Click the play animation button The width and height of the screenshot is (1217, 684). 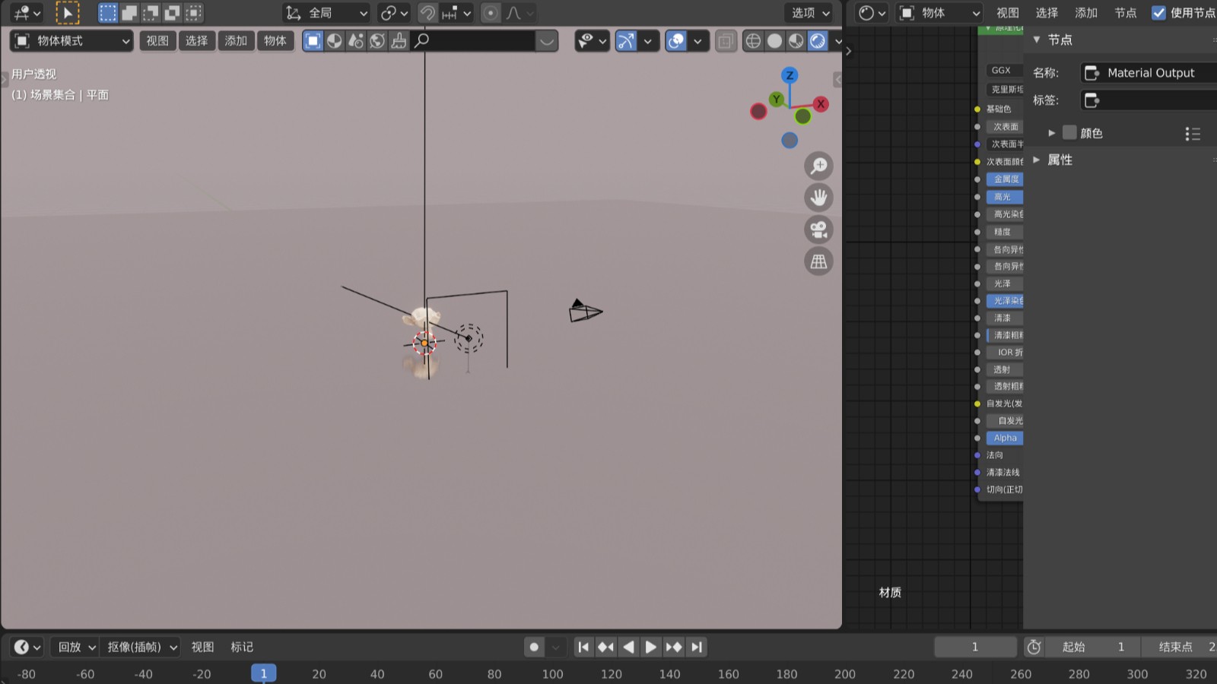(650, 647)
